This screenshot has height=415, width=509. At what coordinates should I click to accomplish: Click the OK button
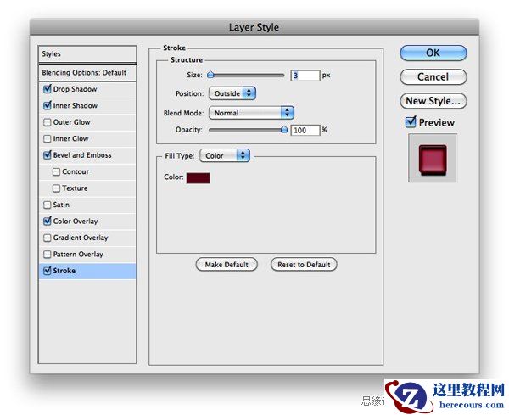pos(433,53)
